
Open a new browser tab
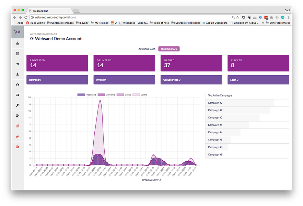pos(76,11)
